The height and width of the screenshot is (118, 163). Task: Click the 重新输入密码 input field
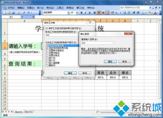click(x=97, y=43)
